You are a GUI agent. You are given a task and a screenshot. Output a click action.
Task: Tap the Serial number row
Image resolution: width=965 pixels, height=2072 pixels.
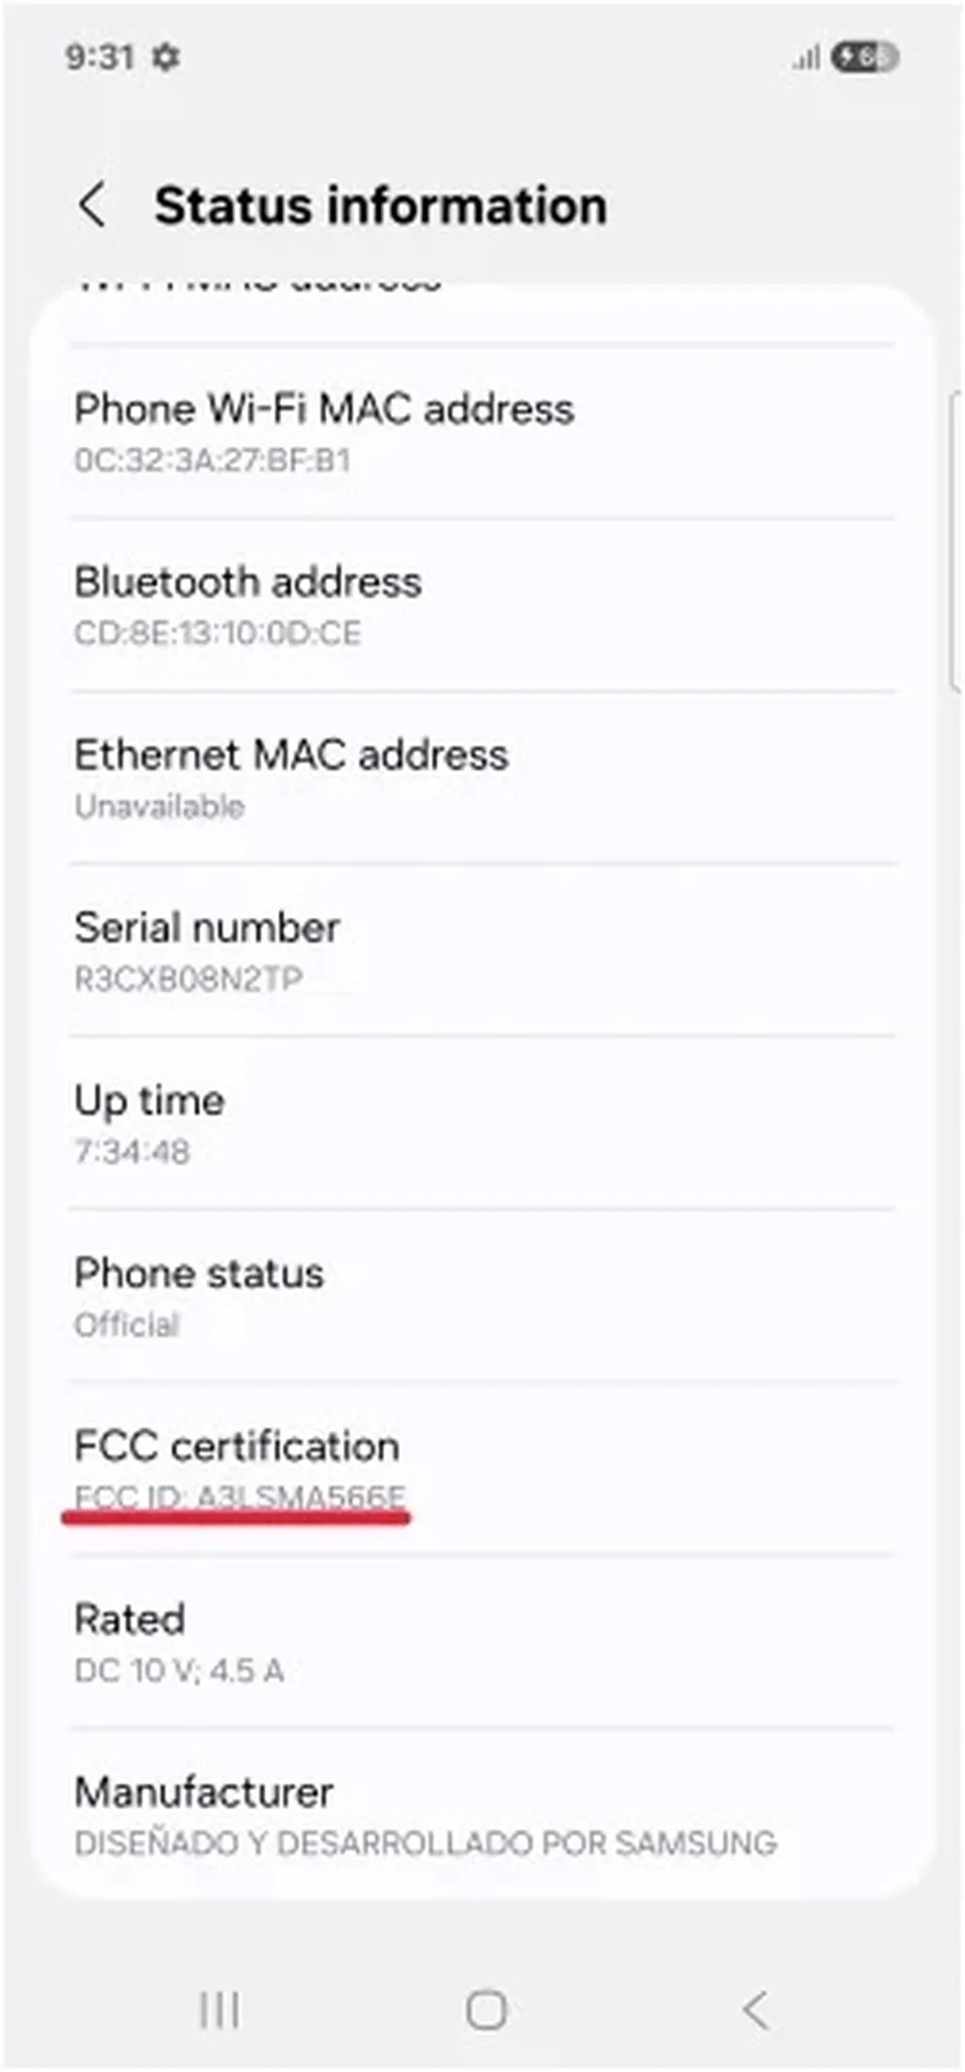click(481, 950)
